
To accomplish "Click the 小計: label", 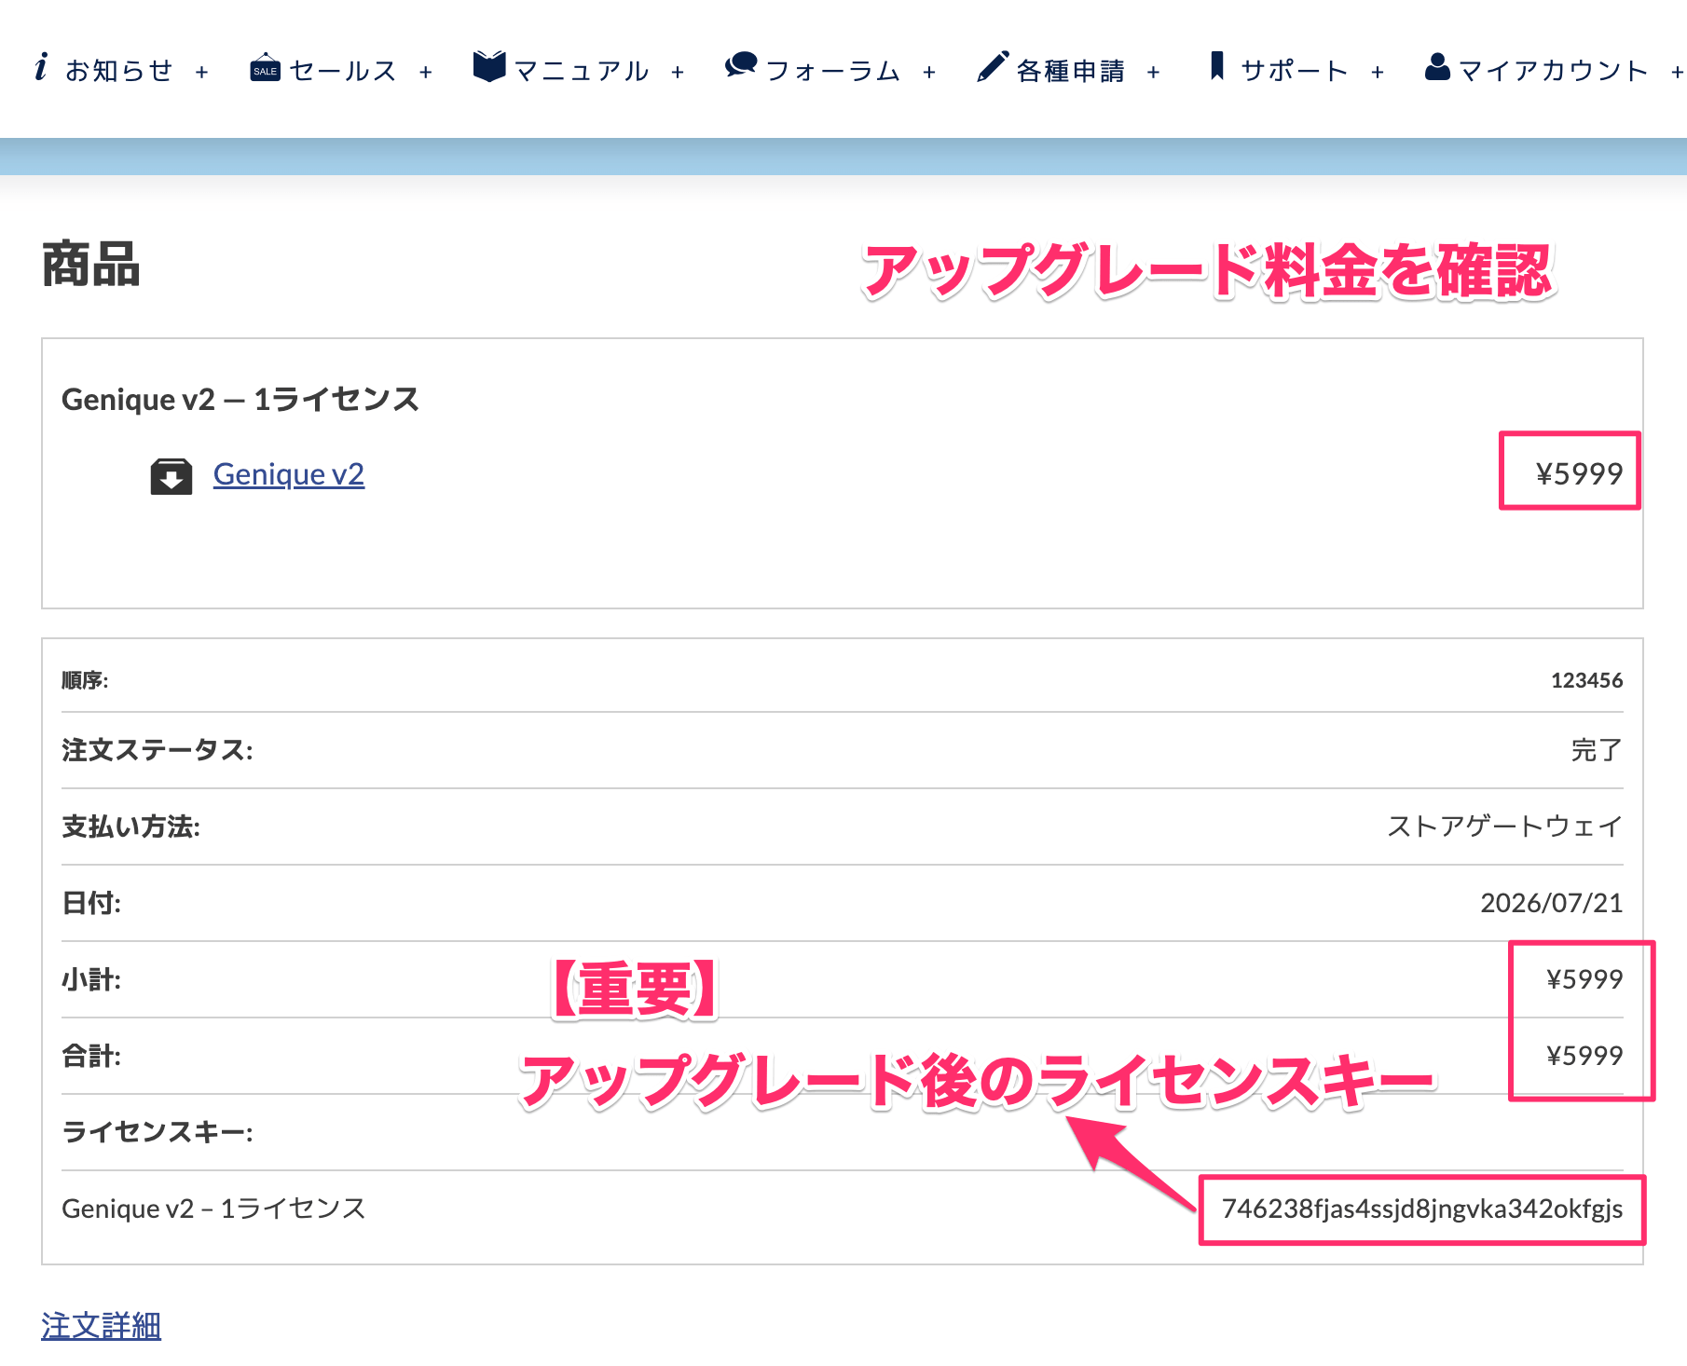I will tap(91, 978).
